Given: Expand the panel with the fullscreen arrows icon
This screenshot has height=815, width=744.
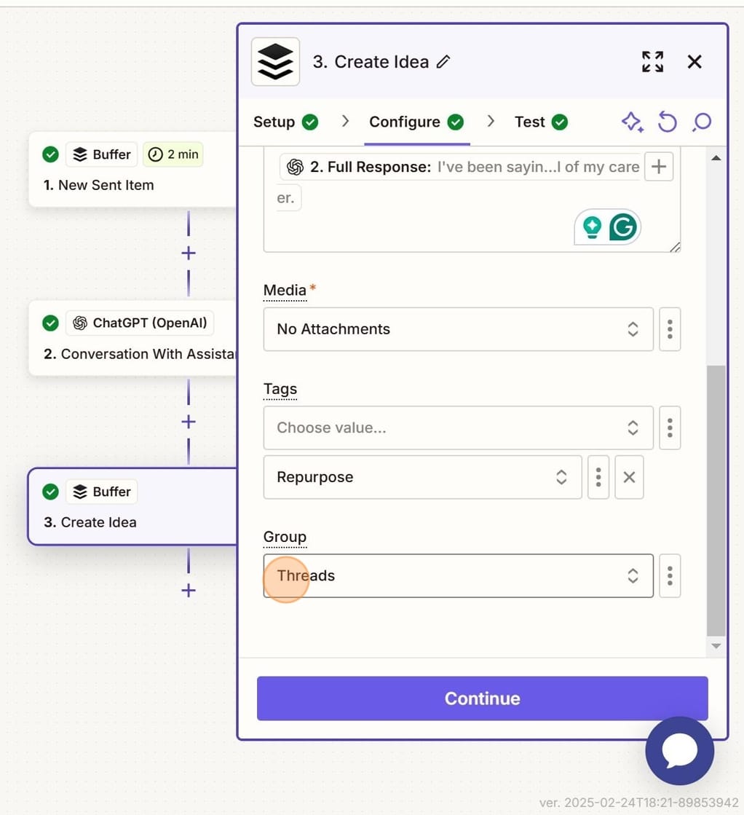Looking at the screenshot, I should [x=652, y=62].
